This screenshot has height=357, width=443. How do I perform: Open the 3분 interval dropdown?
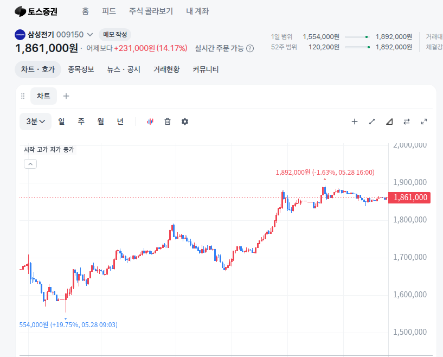click(36, 122)
